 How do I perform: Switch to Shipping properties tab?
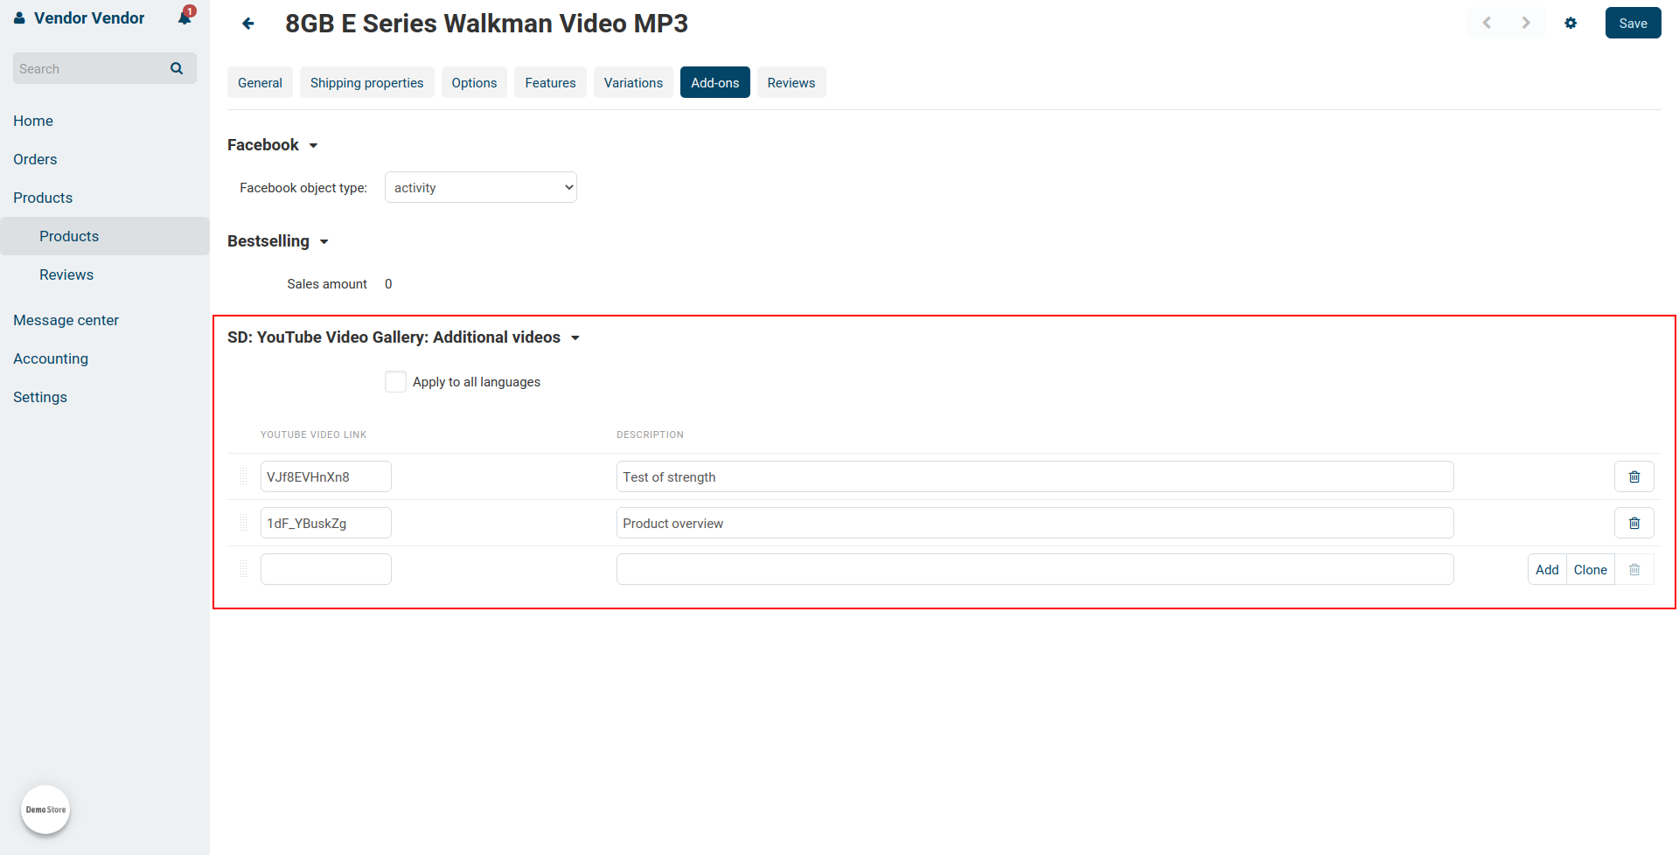click(x=366, y=82)
